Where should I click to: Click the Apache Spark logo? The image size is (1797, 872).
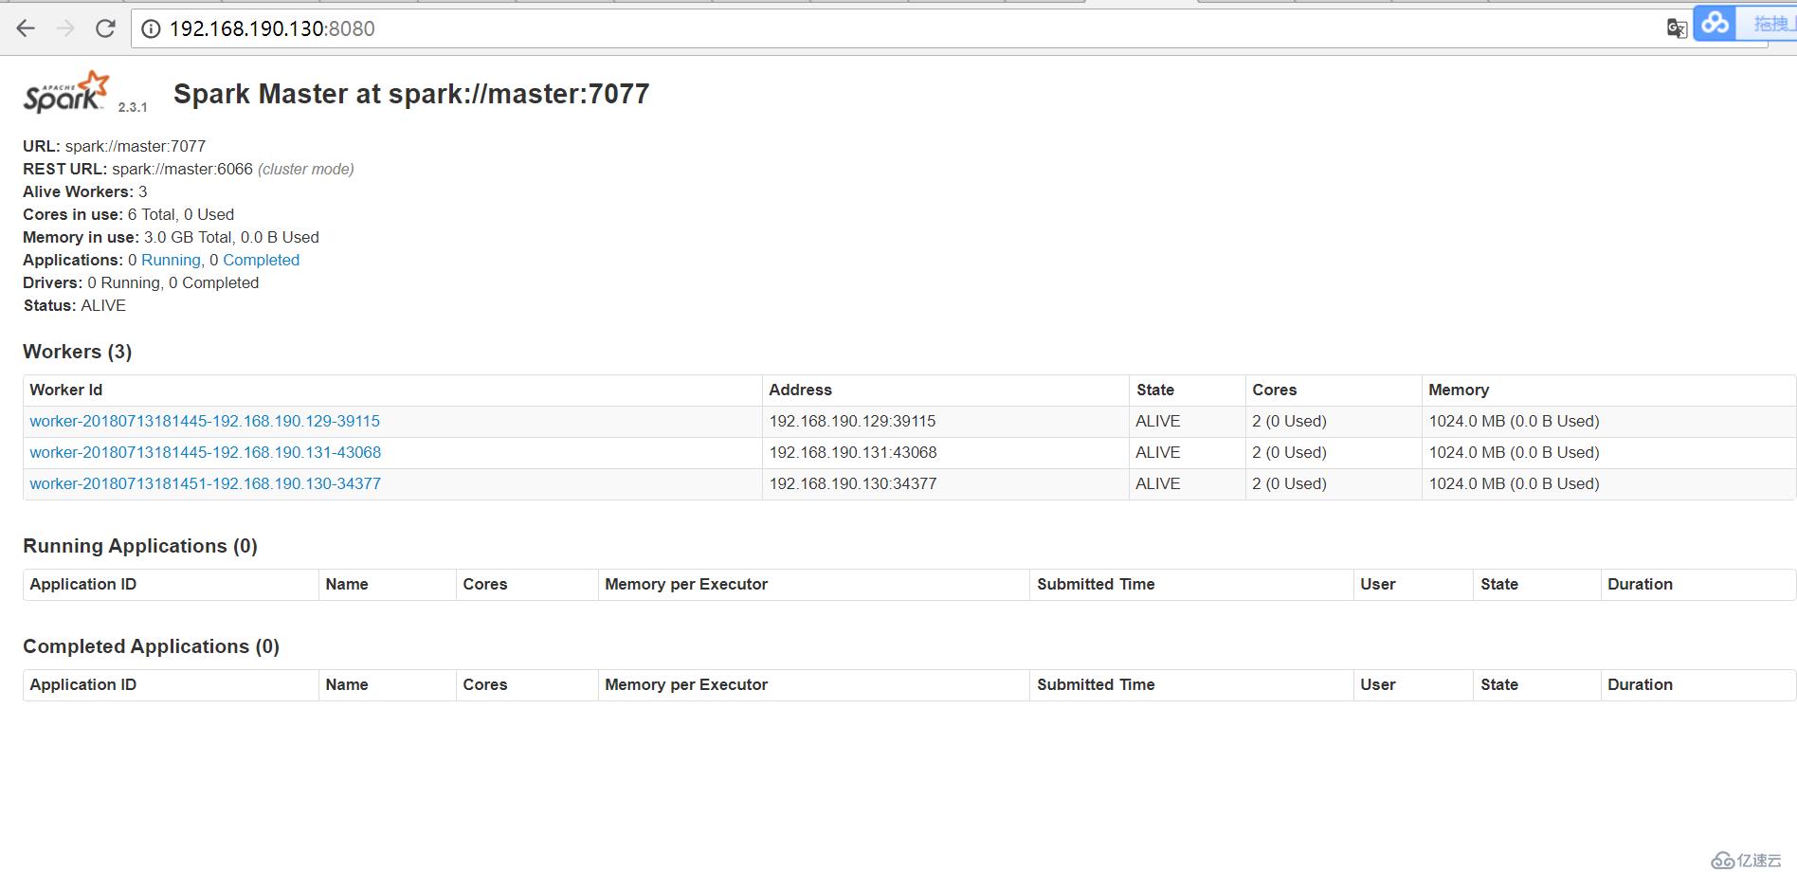(66, 92)
